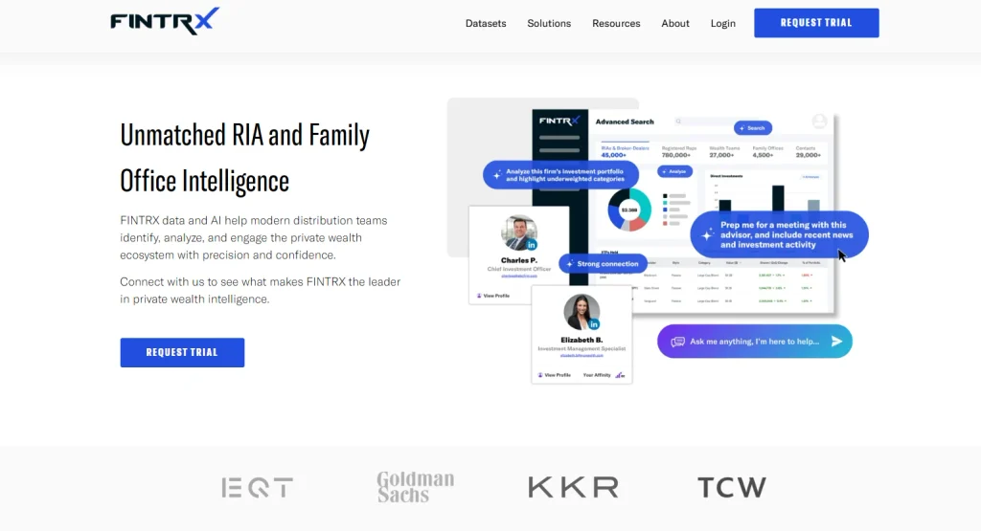Open the Datasets menu
Viewport: 981px width, 531px height.
click(486, 23)
